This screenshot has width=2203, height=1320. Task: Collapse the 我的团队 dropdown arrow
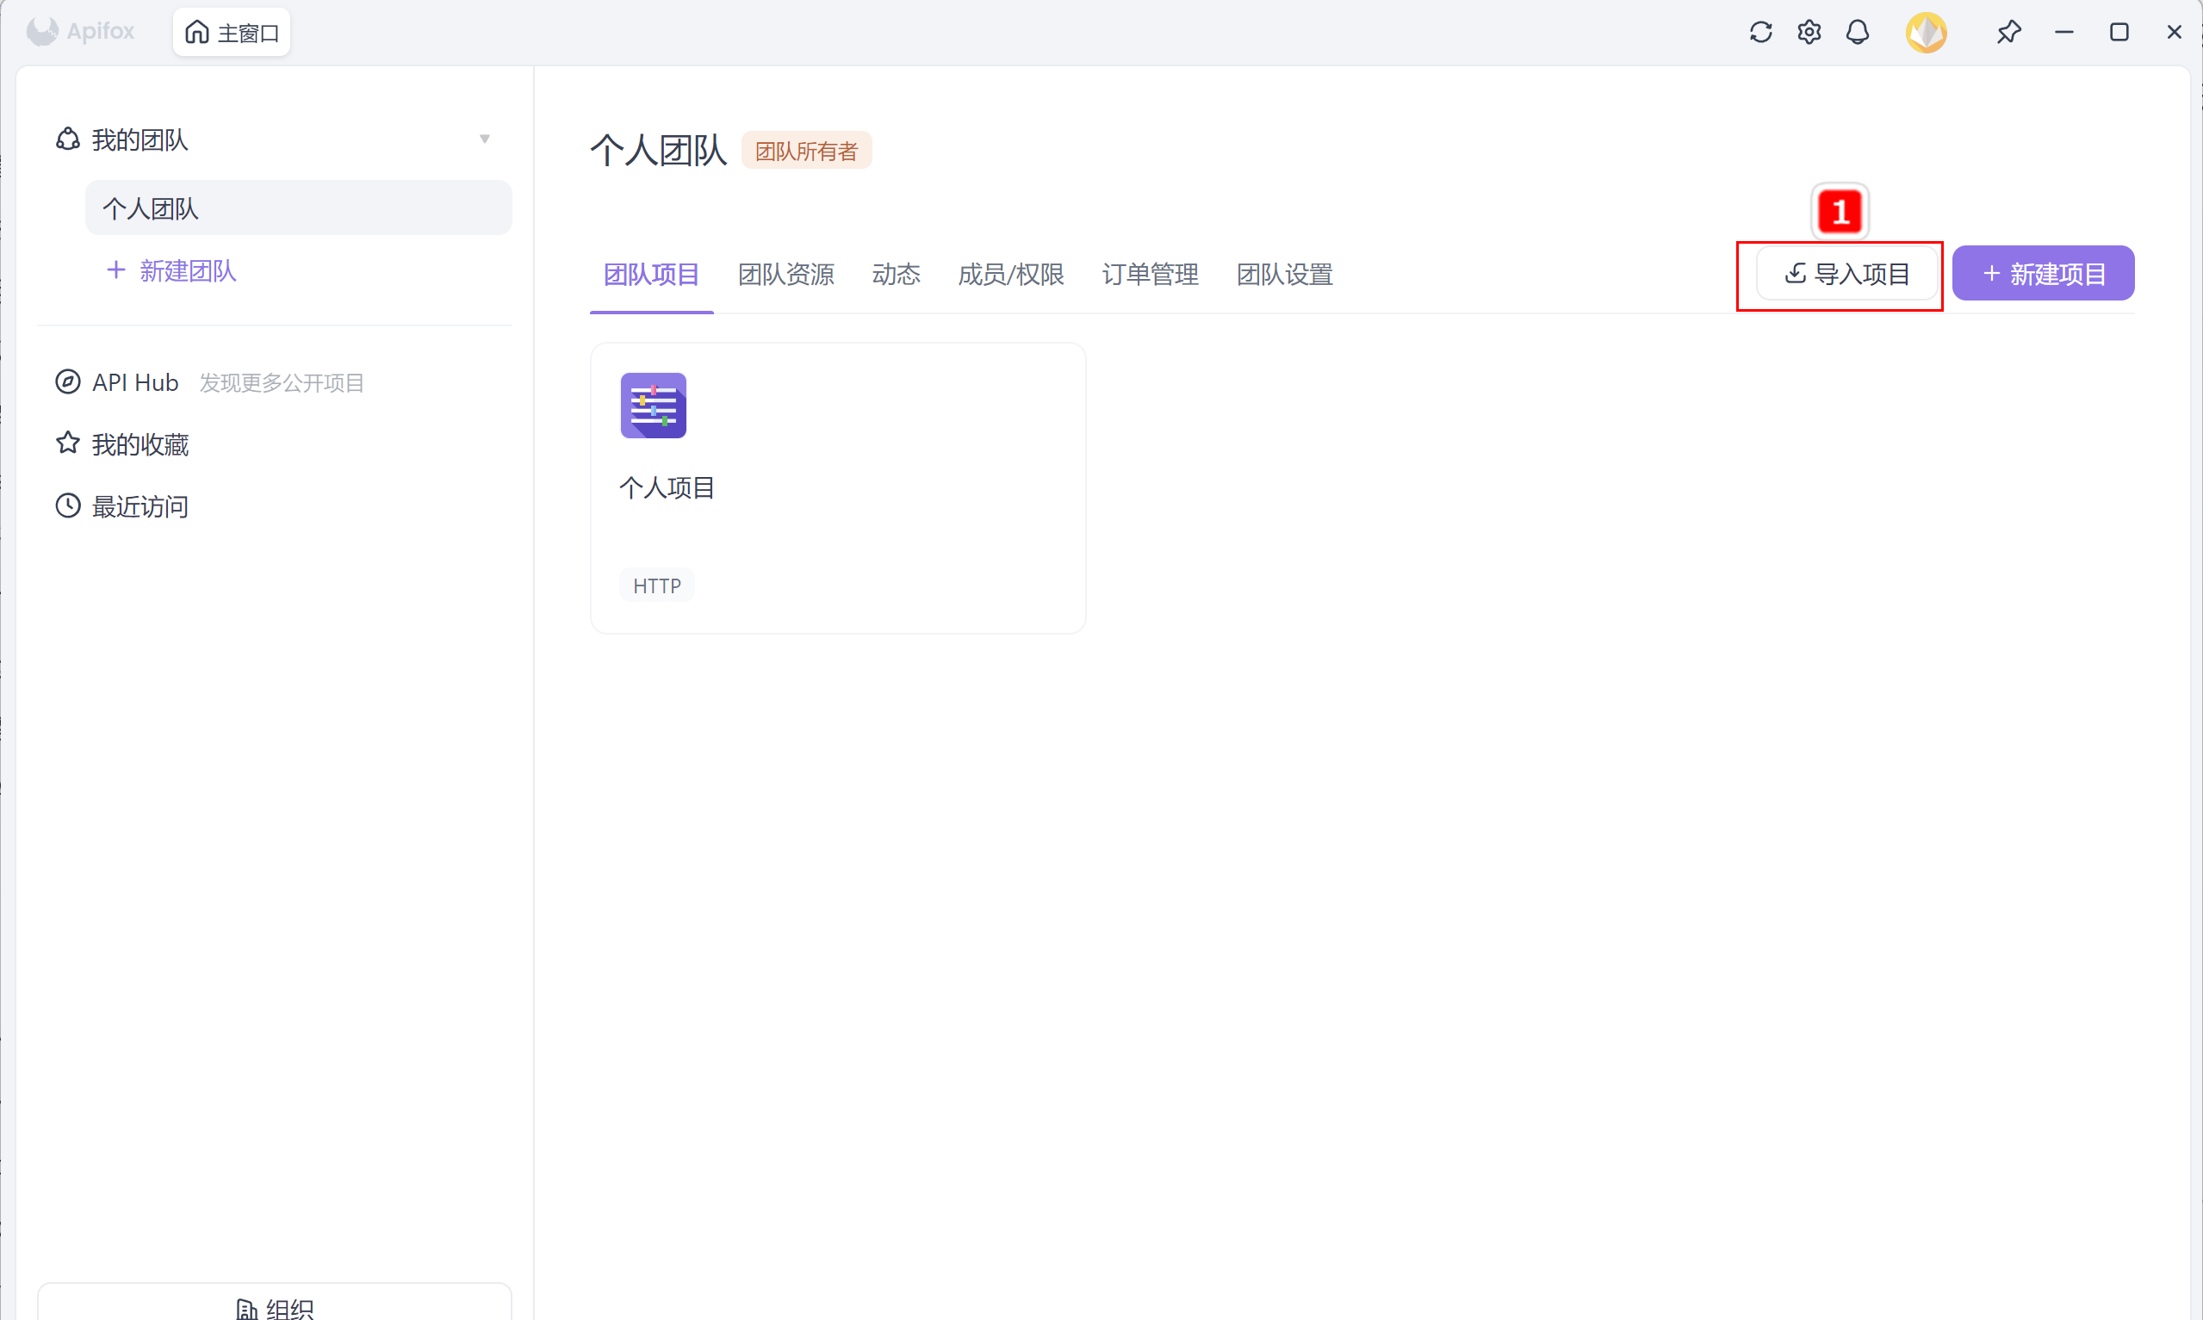coord(485,139)
